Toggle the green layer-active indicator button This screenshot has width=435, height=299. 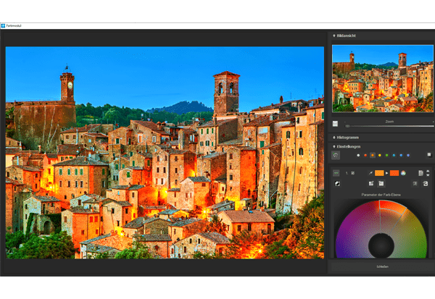point(336,173)
